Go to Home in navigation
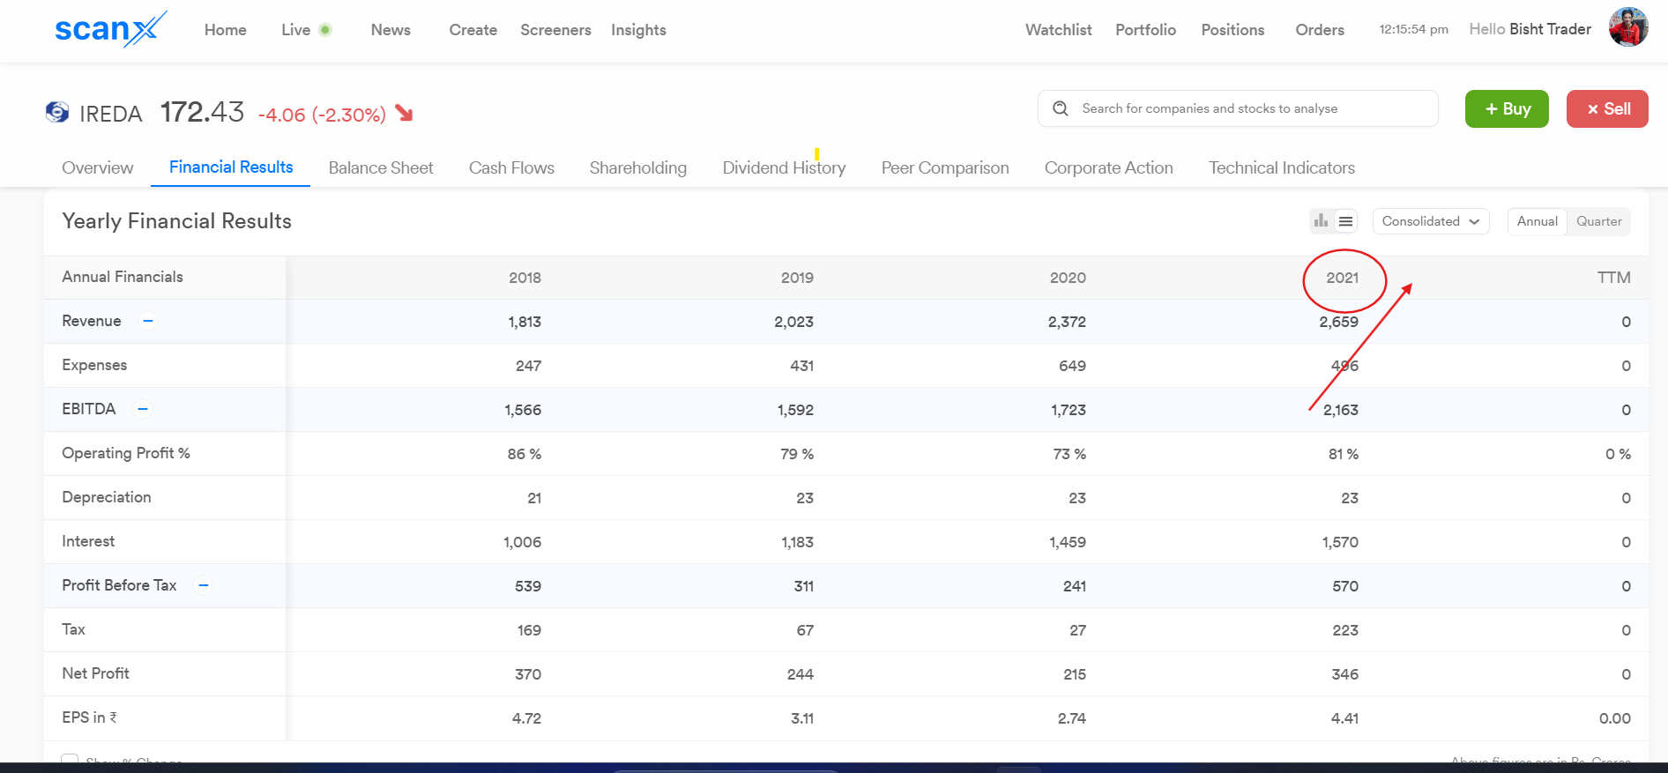Screen dimensions: 1668x773 coord(226,30)
